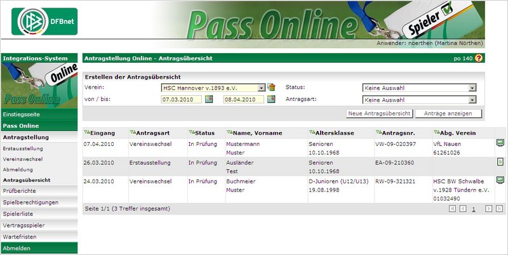Open the calendar picker for end date 08.04.2010
The width and height of the screenshot is (508, 255).
pos(271,100)
